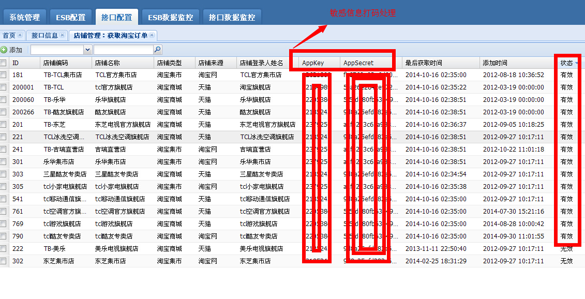Image resolution: width=585 pixels, height=299 pixels.
Task: Sort by 店铺编码 column header
Action: click(x=66, y=63)
